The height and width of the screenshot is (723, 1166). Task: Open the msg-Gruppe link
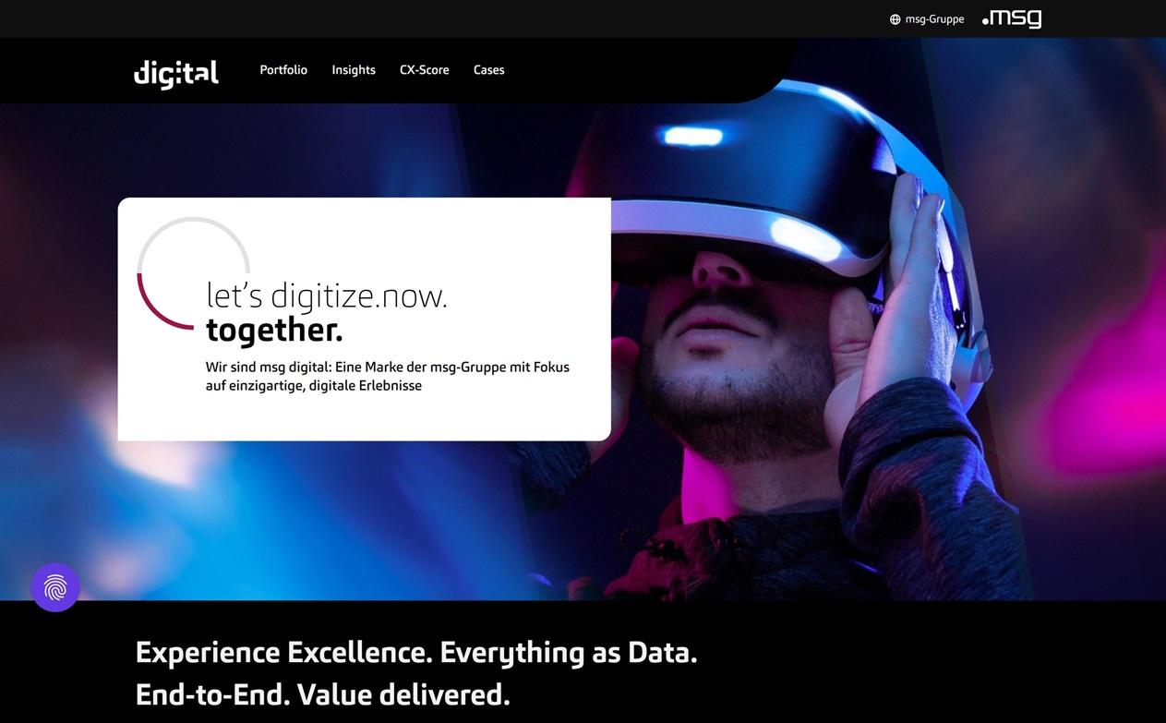tap(934, 19)
